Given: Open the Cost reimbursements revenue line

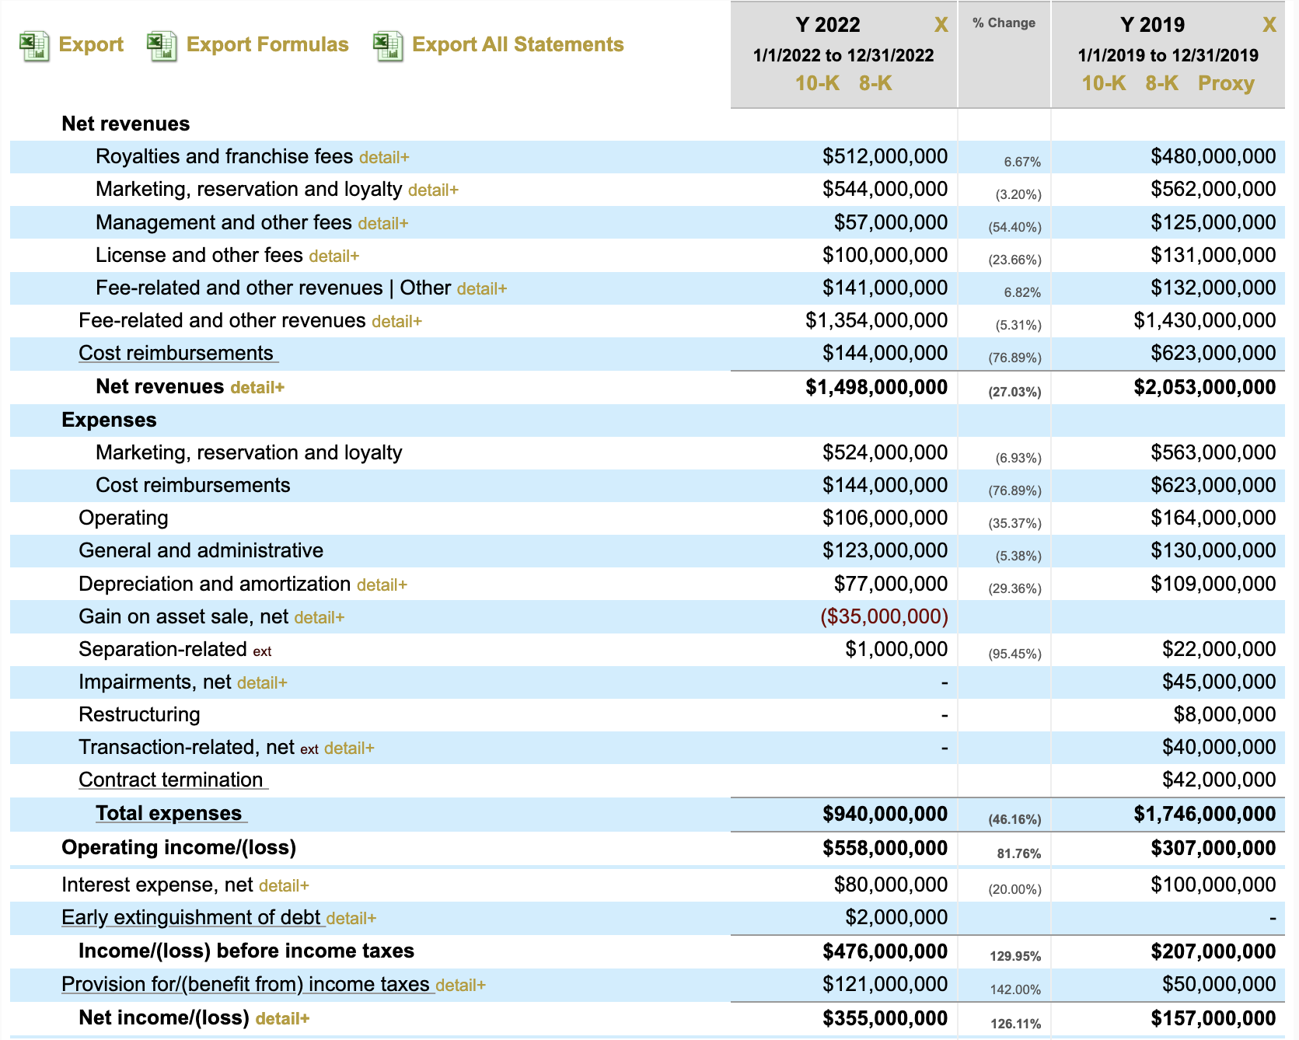Looking at the screenshot, I should point(176,354).
